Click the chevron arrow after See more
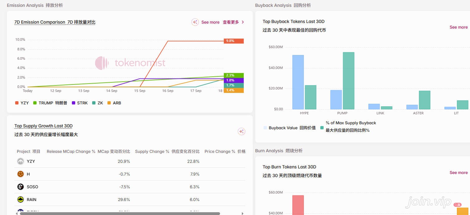Image resolution: width=470 pixels, height=215 pixels. click(243, 22)
